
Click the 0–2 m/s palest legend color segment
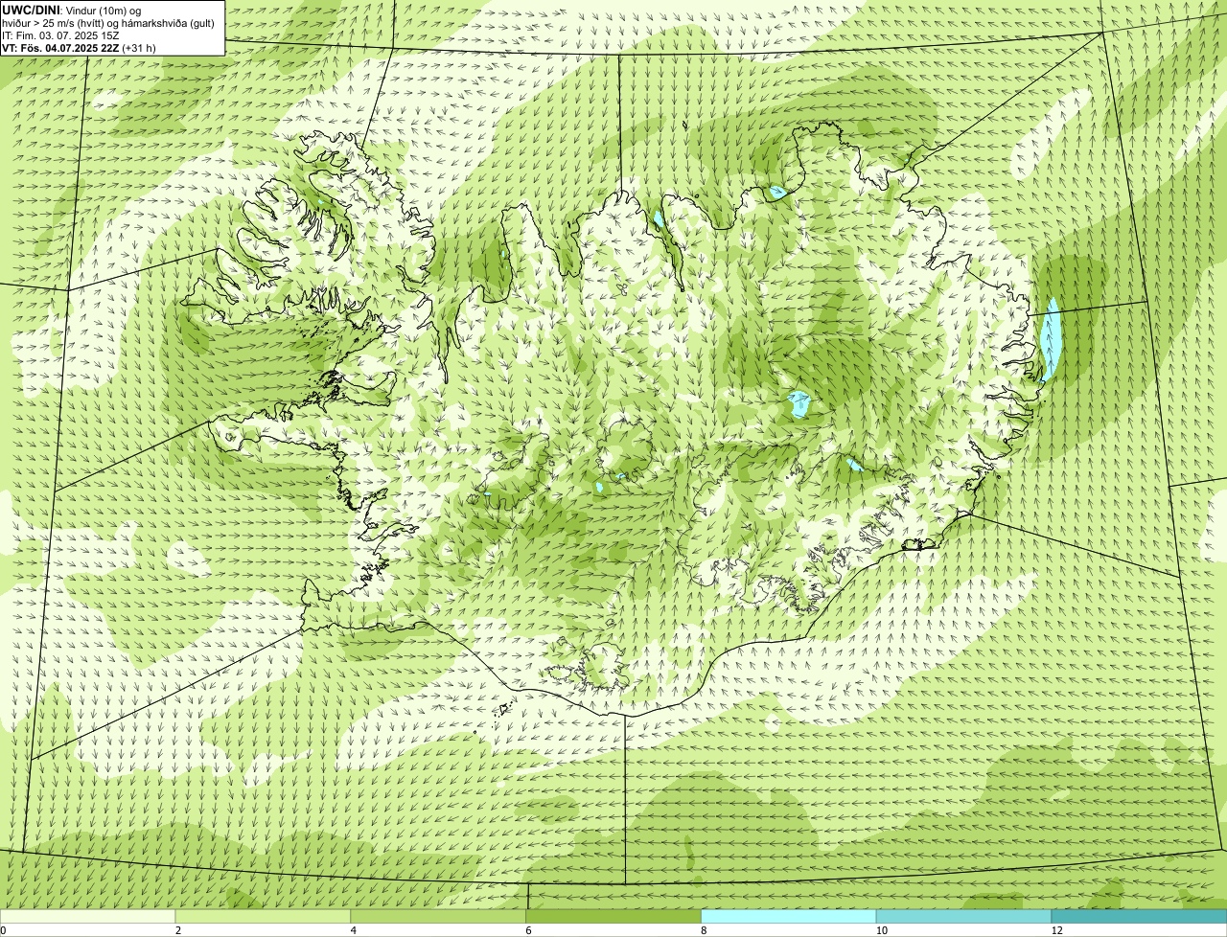[x=88, y=916]
